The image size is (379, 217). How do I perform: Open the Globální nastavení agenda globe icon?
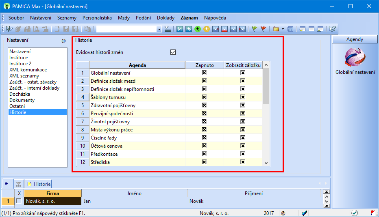pos(355,57)
